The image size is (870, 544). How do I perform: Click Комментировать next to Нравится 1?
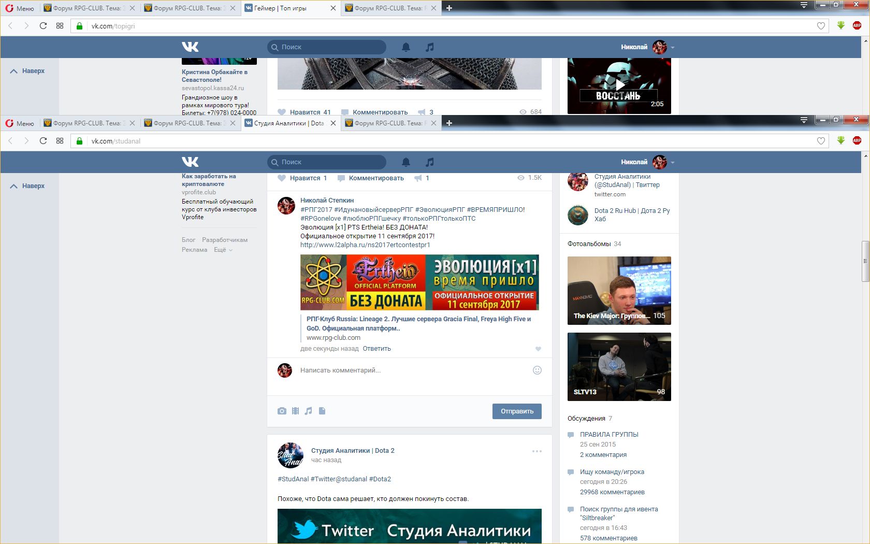371,178
